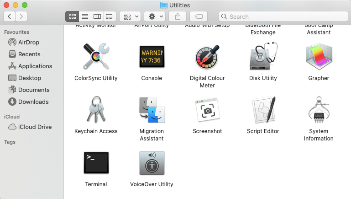
Task: Switch to gallery view
Action: coord(110,16)
